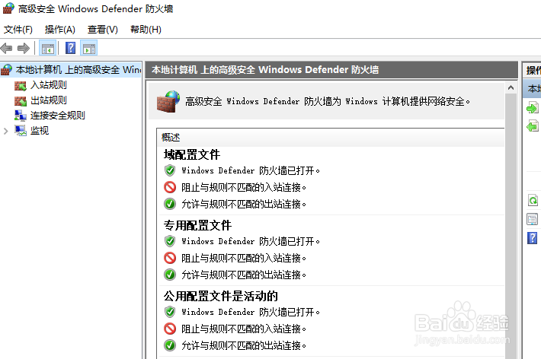Screen dimensions: 541x359
Task: Click the firewall brick wall globe icon
Action: coord(168,102)
